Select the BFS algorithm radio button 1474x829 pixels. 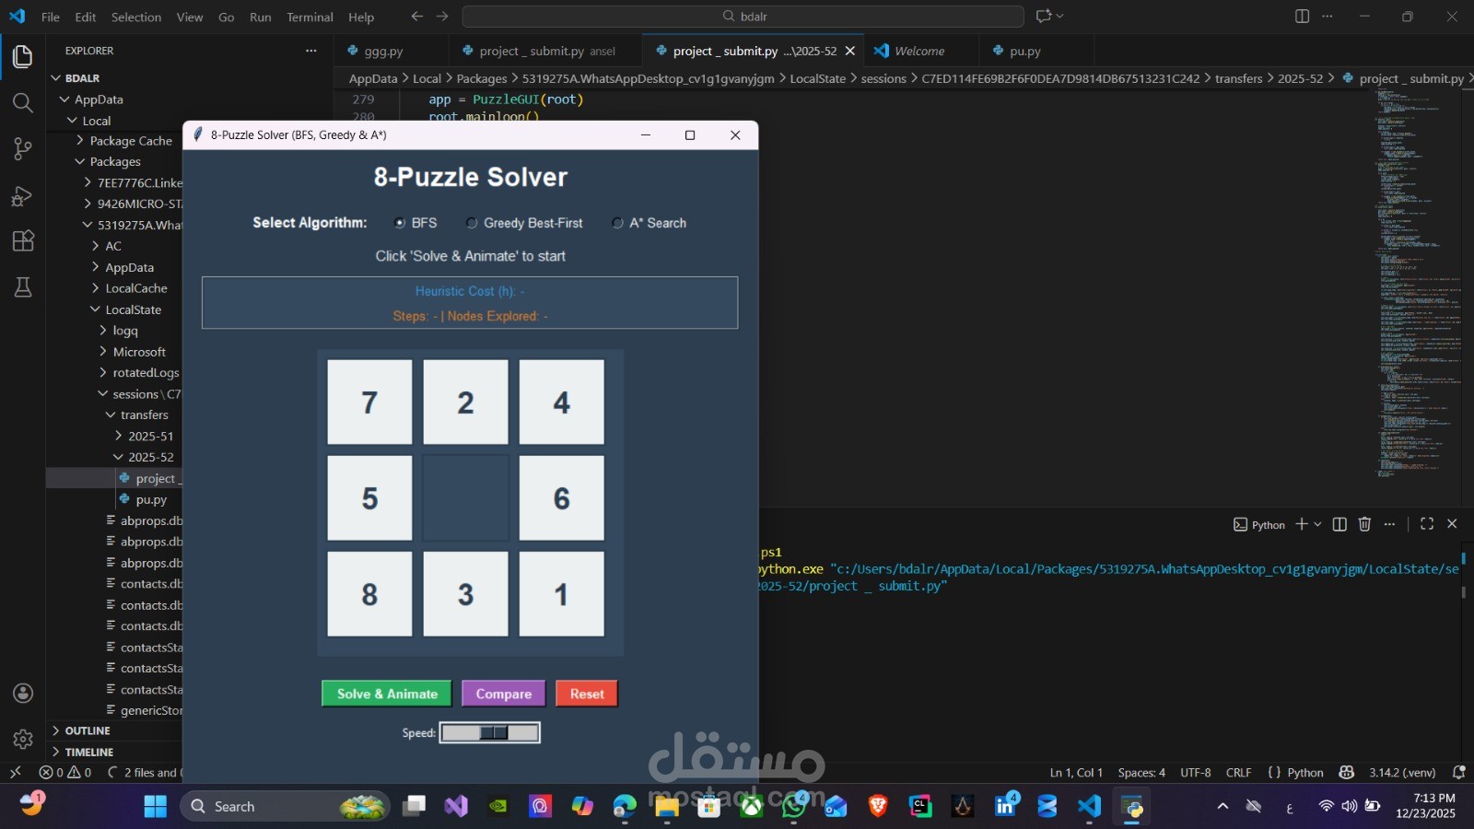400,222
